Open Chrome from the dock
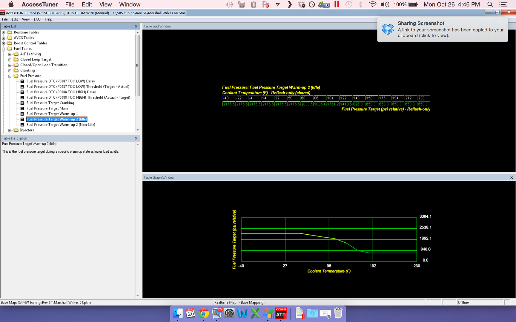Viewport: 516px width, 322px height. point(204,313)
